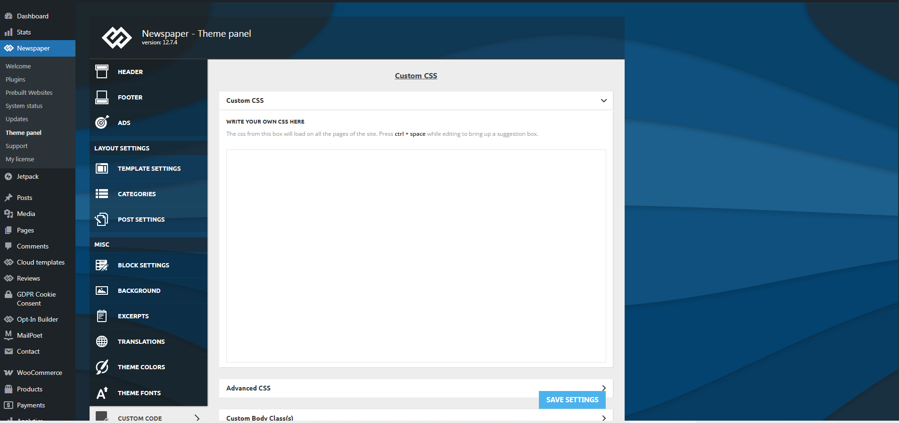Screen dimensions: 899x423
Task: Open the Excerpts settings tab
Action: point(148,316)
